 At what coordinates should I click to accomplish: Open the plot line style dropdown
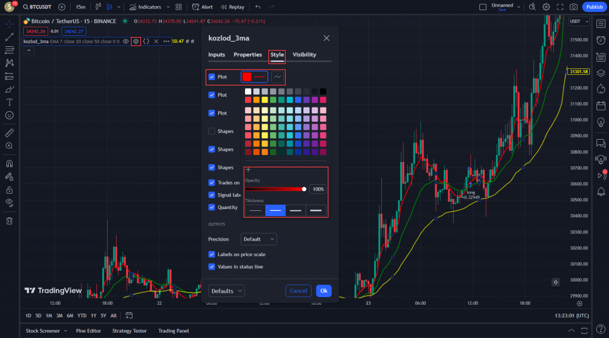point(277,77)
